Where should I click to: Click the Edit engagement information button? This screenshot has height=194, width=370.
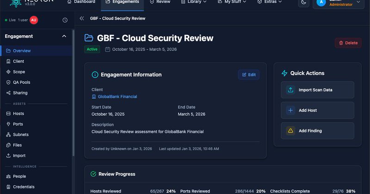pyautogui.click(x=249, y=75)
